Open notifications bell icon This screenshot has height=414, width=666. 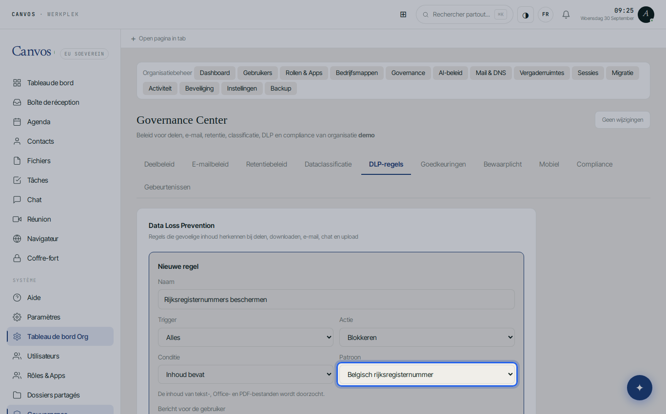tap(566, 15)
